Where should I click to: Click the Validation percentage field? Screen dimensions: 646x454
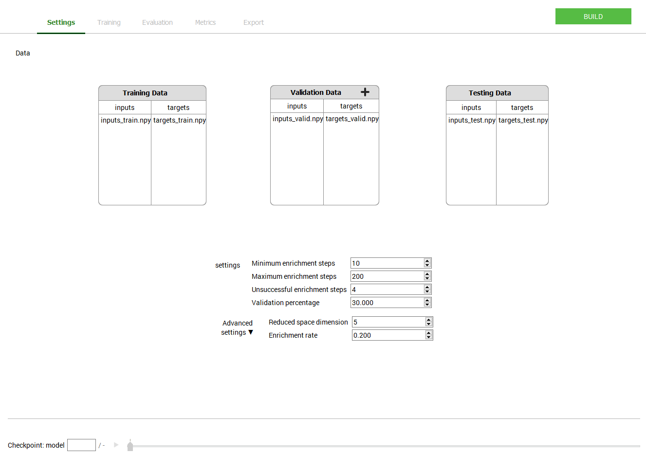coord(387,303)
